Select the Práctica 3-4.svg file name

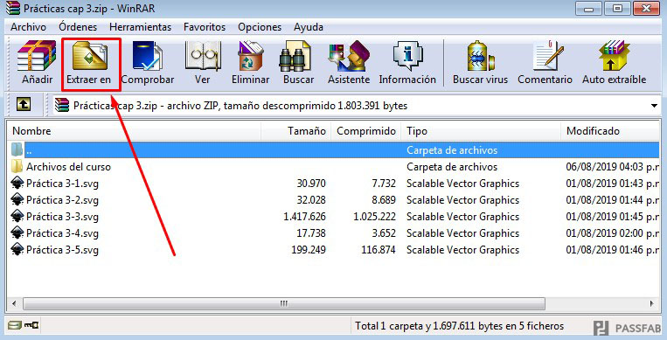[63, 233]
